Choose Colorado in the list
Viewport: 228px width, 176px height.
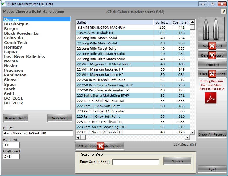pos(37,38)
